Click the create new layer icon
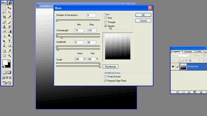 [x=201, y=92]
